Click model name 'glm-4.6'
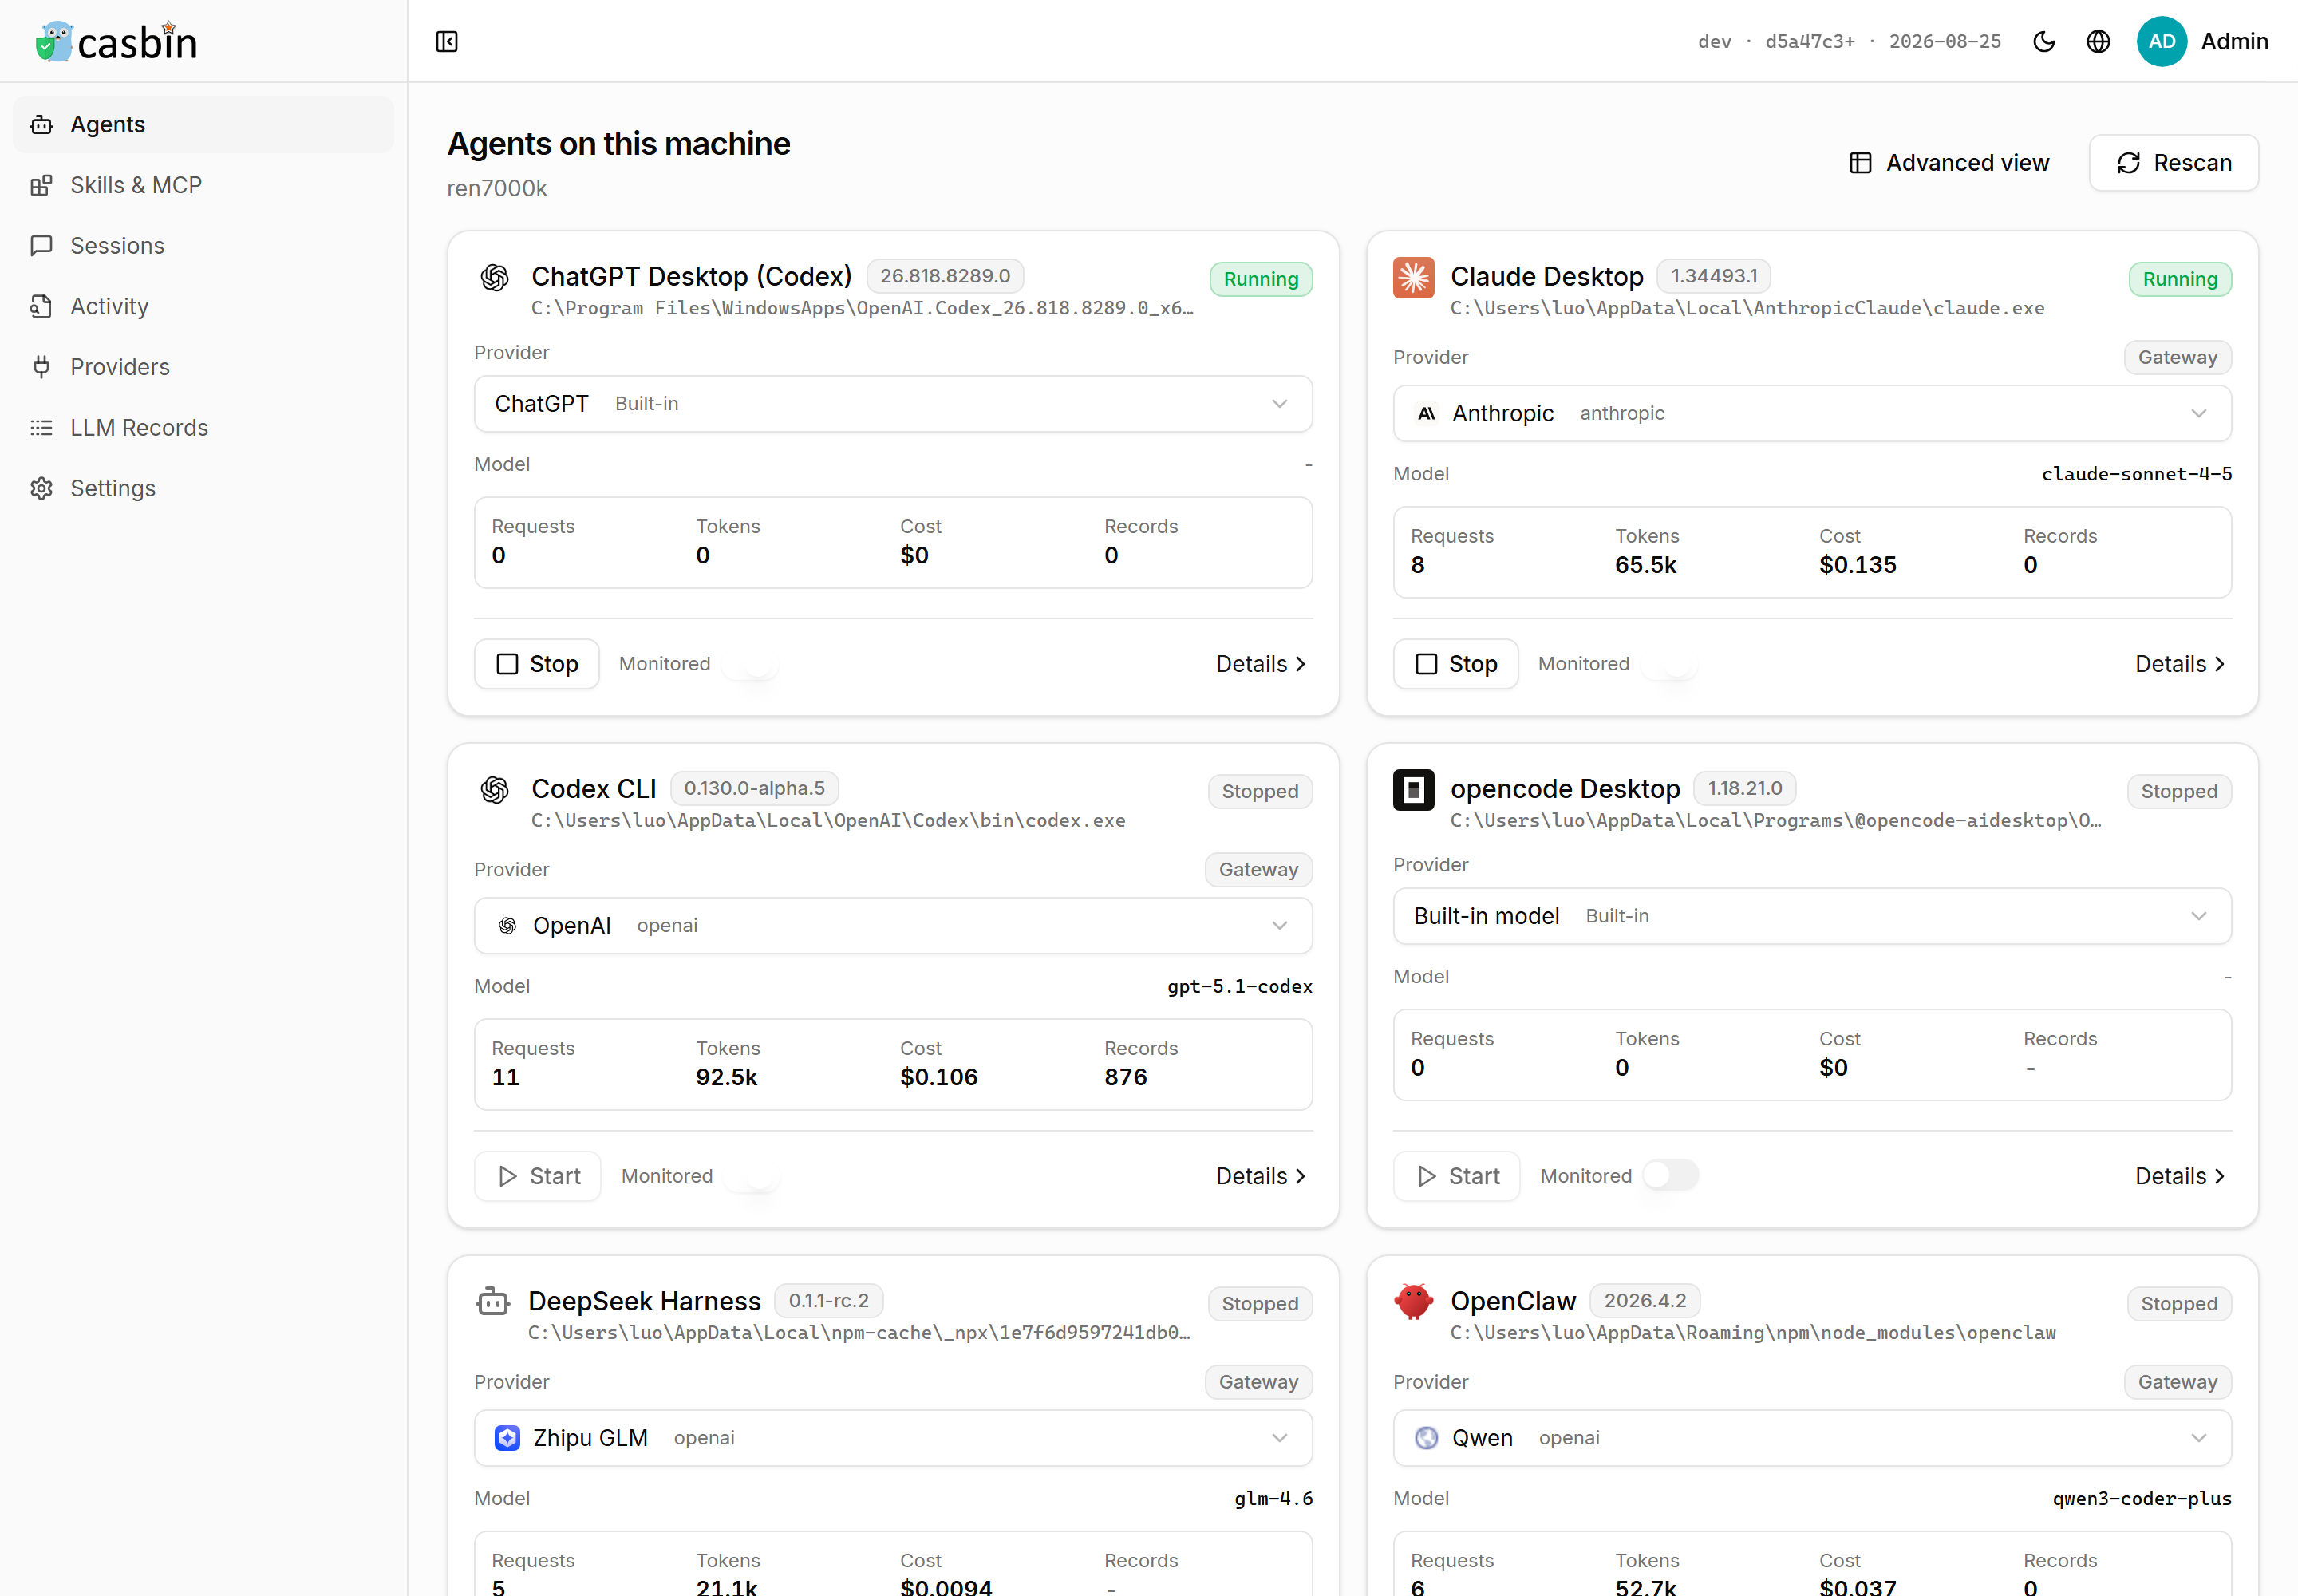2298x1596 pixels. 1273,1498
